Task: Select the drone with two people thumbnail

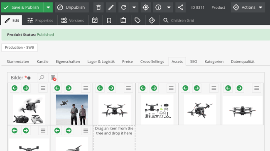Action: [x=72, y=110]
